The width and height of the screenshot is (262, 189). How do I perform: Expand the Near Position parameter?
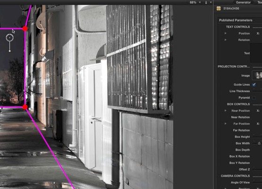(x=225, y=111)
